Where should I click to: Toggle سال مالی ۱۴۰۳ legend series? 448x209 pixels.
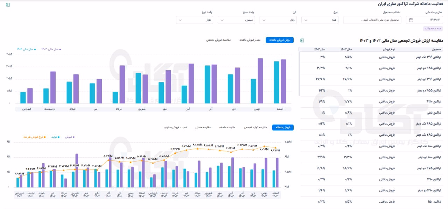[x=51, y=49]
